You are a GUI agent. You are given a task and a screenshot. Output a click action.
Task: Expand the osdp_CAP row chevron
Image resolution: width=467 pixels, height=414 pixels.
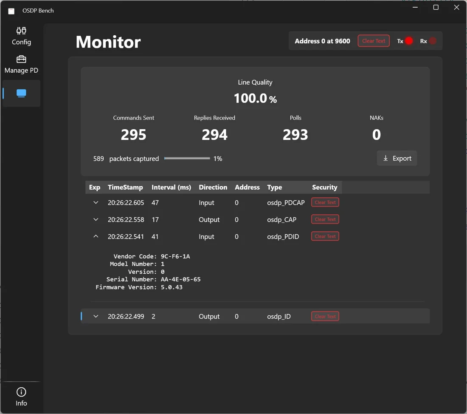pos(96,219)
